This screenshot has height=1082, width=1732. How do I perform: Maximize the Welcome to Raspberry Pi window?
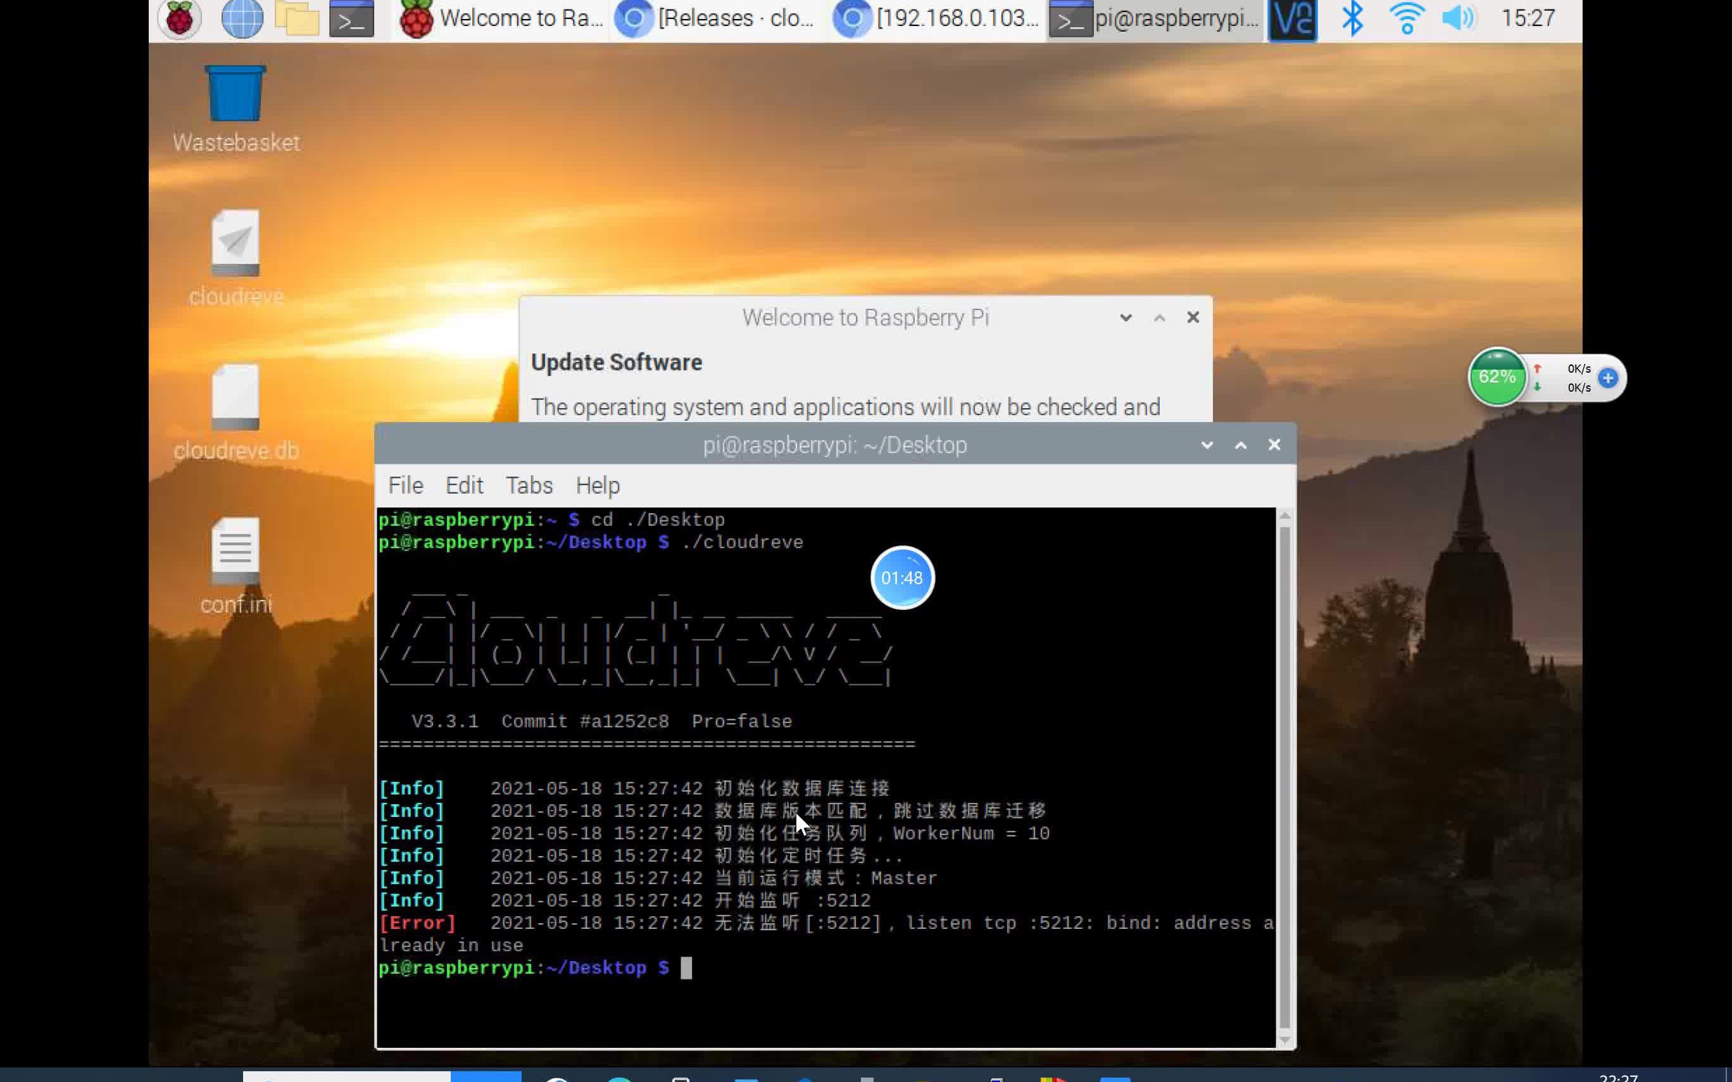(1160, 318)
